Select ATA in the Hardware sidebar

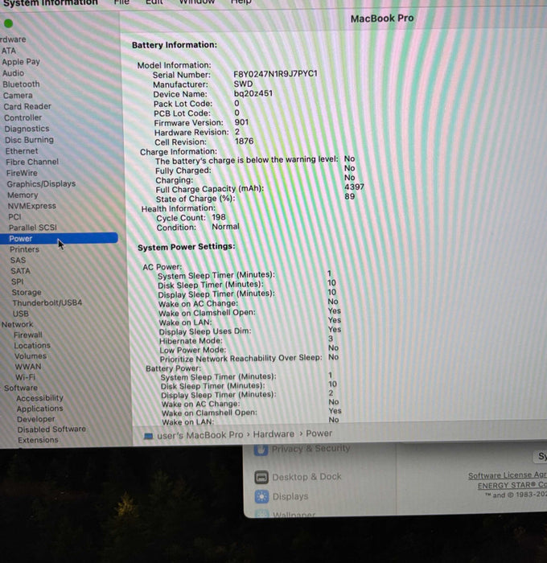point(9,51)
